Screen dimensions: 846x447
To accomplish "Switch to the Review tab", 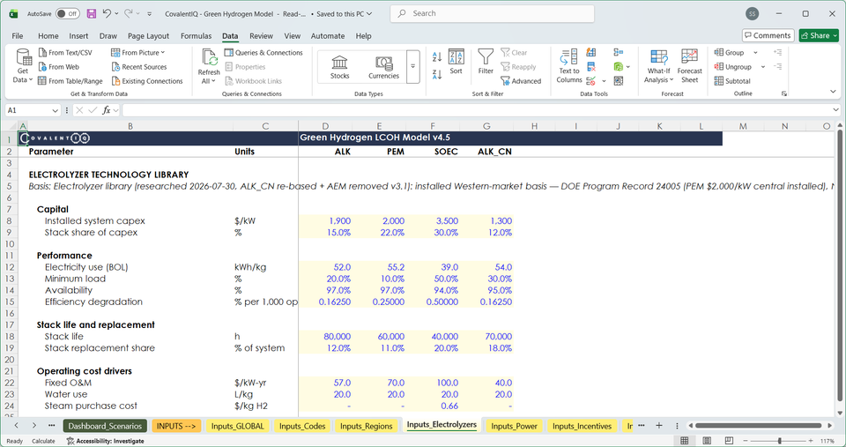I will pos(261,35).
